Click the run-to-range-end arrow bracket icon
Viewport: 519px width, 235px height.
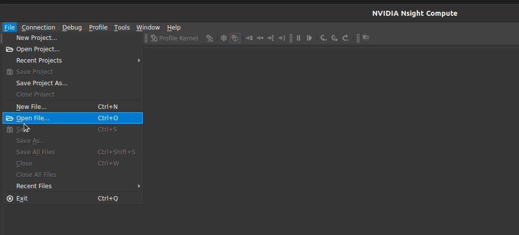(281, 38)
